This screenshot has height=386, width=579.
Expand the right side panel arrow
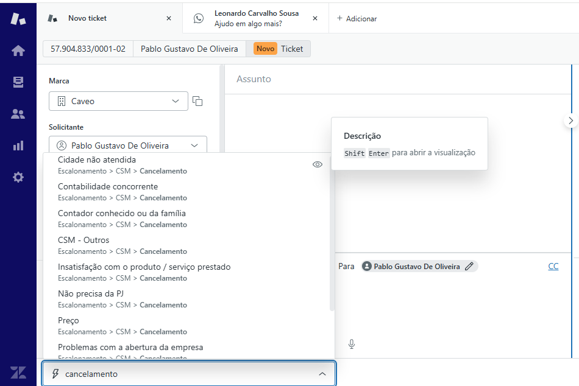point(570,121)
